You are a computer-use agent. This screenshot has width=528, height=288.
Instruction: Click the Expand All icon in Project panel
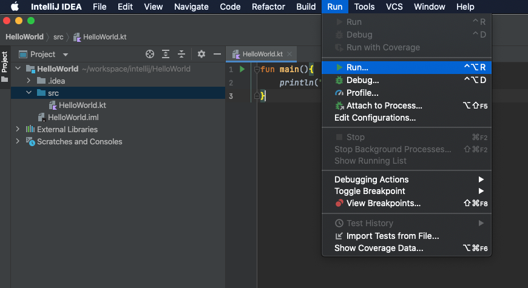pyautogui.click(x=166, y=54)
